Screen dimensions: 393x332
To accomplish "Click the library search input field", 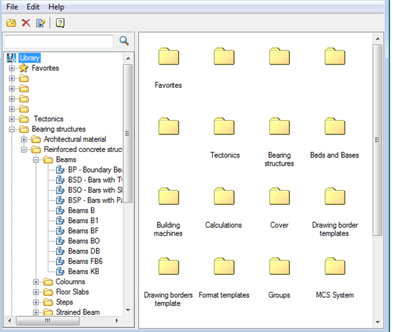I will click(59, 42).
